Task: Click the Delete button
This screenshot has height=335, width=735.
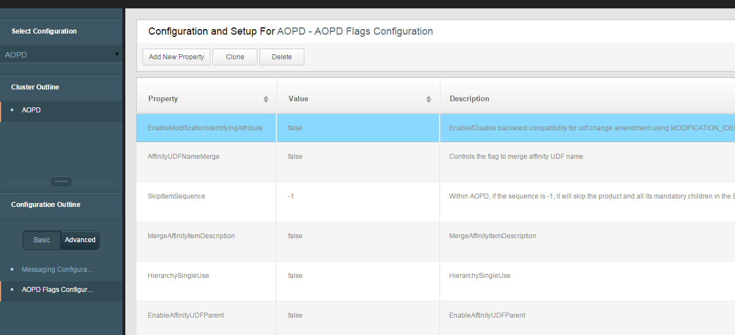Action: pyautogui.click(x=282, y=57)
